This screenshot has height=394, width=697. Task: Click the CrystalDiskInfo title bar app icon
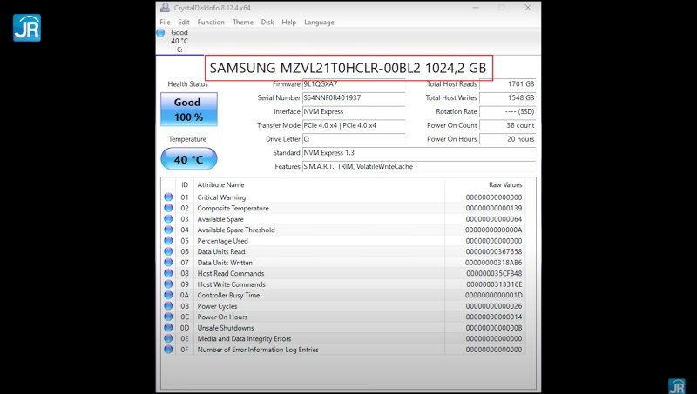click(x=165, y=8)
